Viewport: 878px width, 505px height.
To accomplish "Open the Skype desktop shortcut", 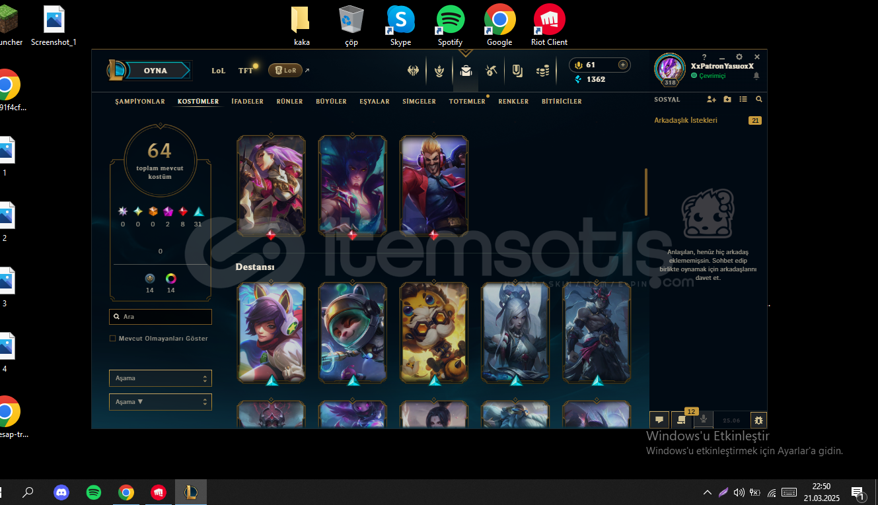I will click(400, 26).
